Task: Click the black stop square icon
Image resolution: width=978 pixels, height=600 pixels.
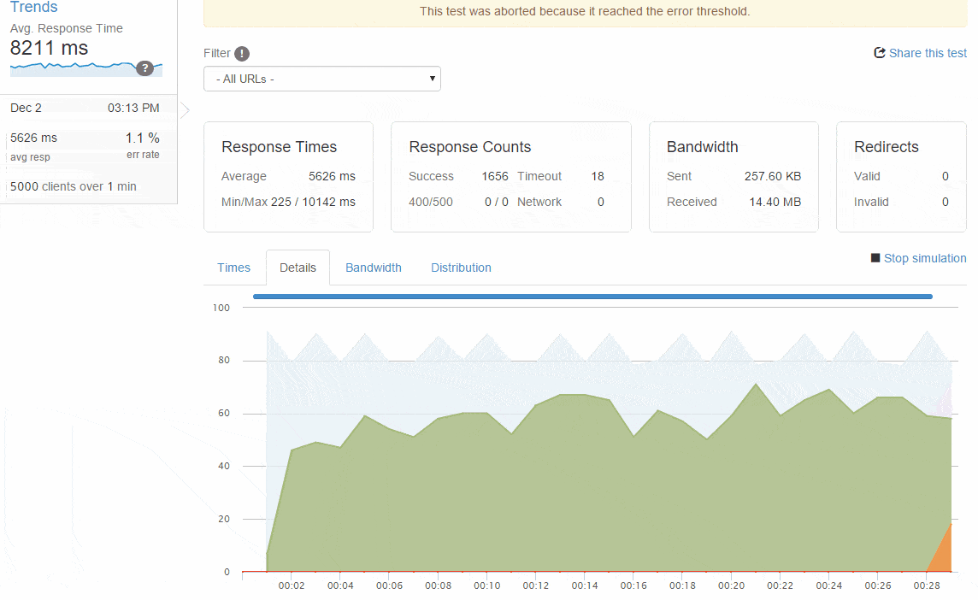Action: click(x=875, y=257)
